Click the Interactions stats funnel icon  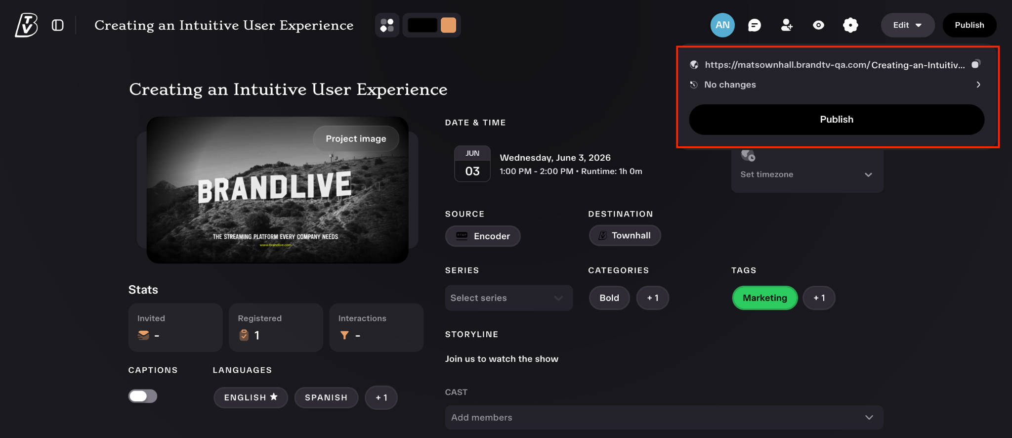point(344,335)
